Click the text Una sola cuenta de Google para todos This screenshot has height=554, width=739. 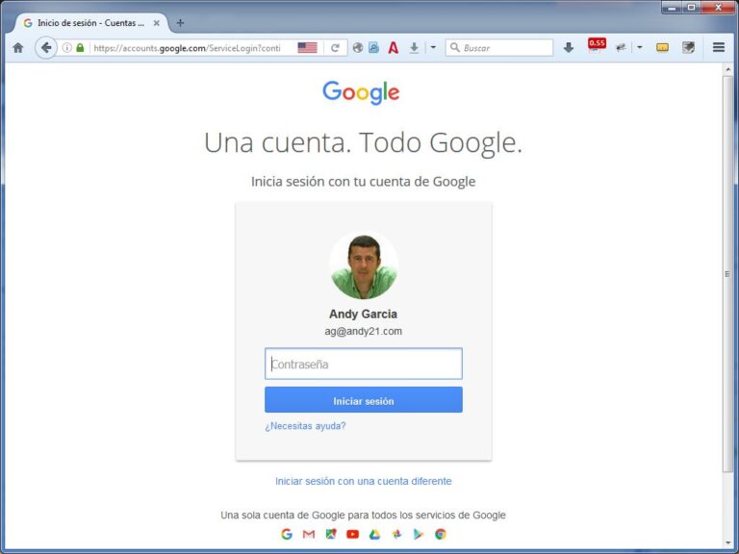364,515
